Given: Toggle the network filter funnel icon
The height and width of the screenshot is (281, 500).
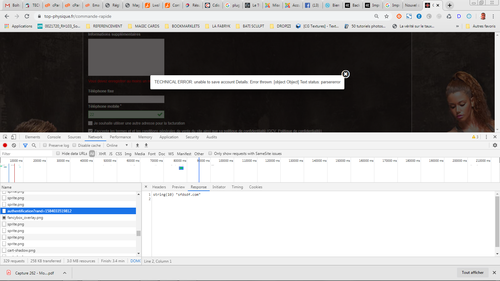Looking at the screenshot, I should (x=25, y=145).
